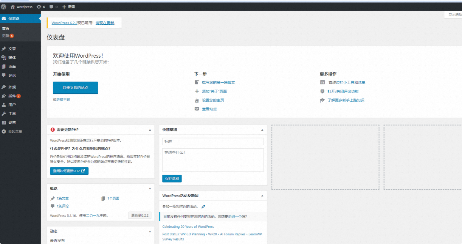Open the 评论 comments menu
Viewport: 462px width, 244px height.
20,75
